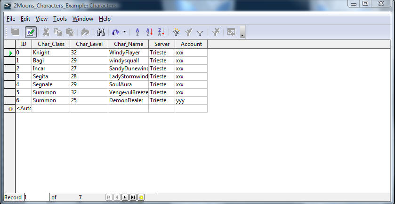The image size is (395, 204).
Task: Toggle Apply Filter in the toolbar
Action: tap(188, 32)
